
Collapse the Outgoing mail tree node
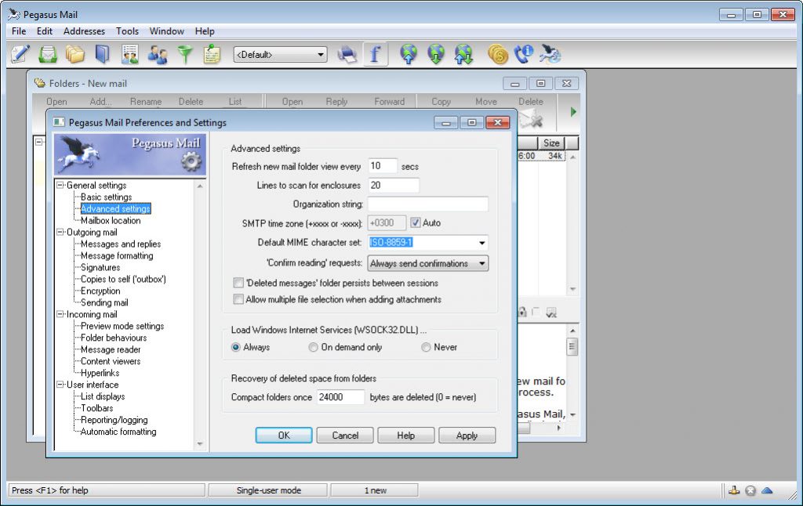pos(60,232)
